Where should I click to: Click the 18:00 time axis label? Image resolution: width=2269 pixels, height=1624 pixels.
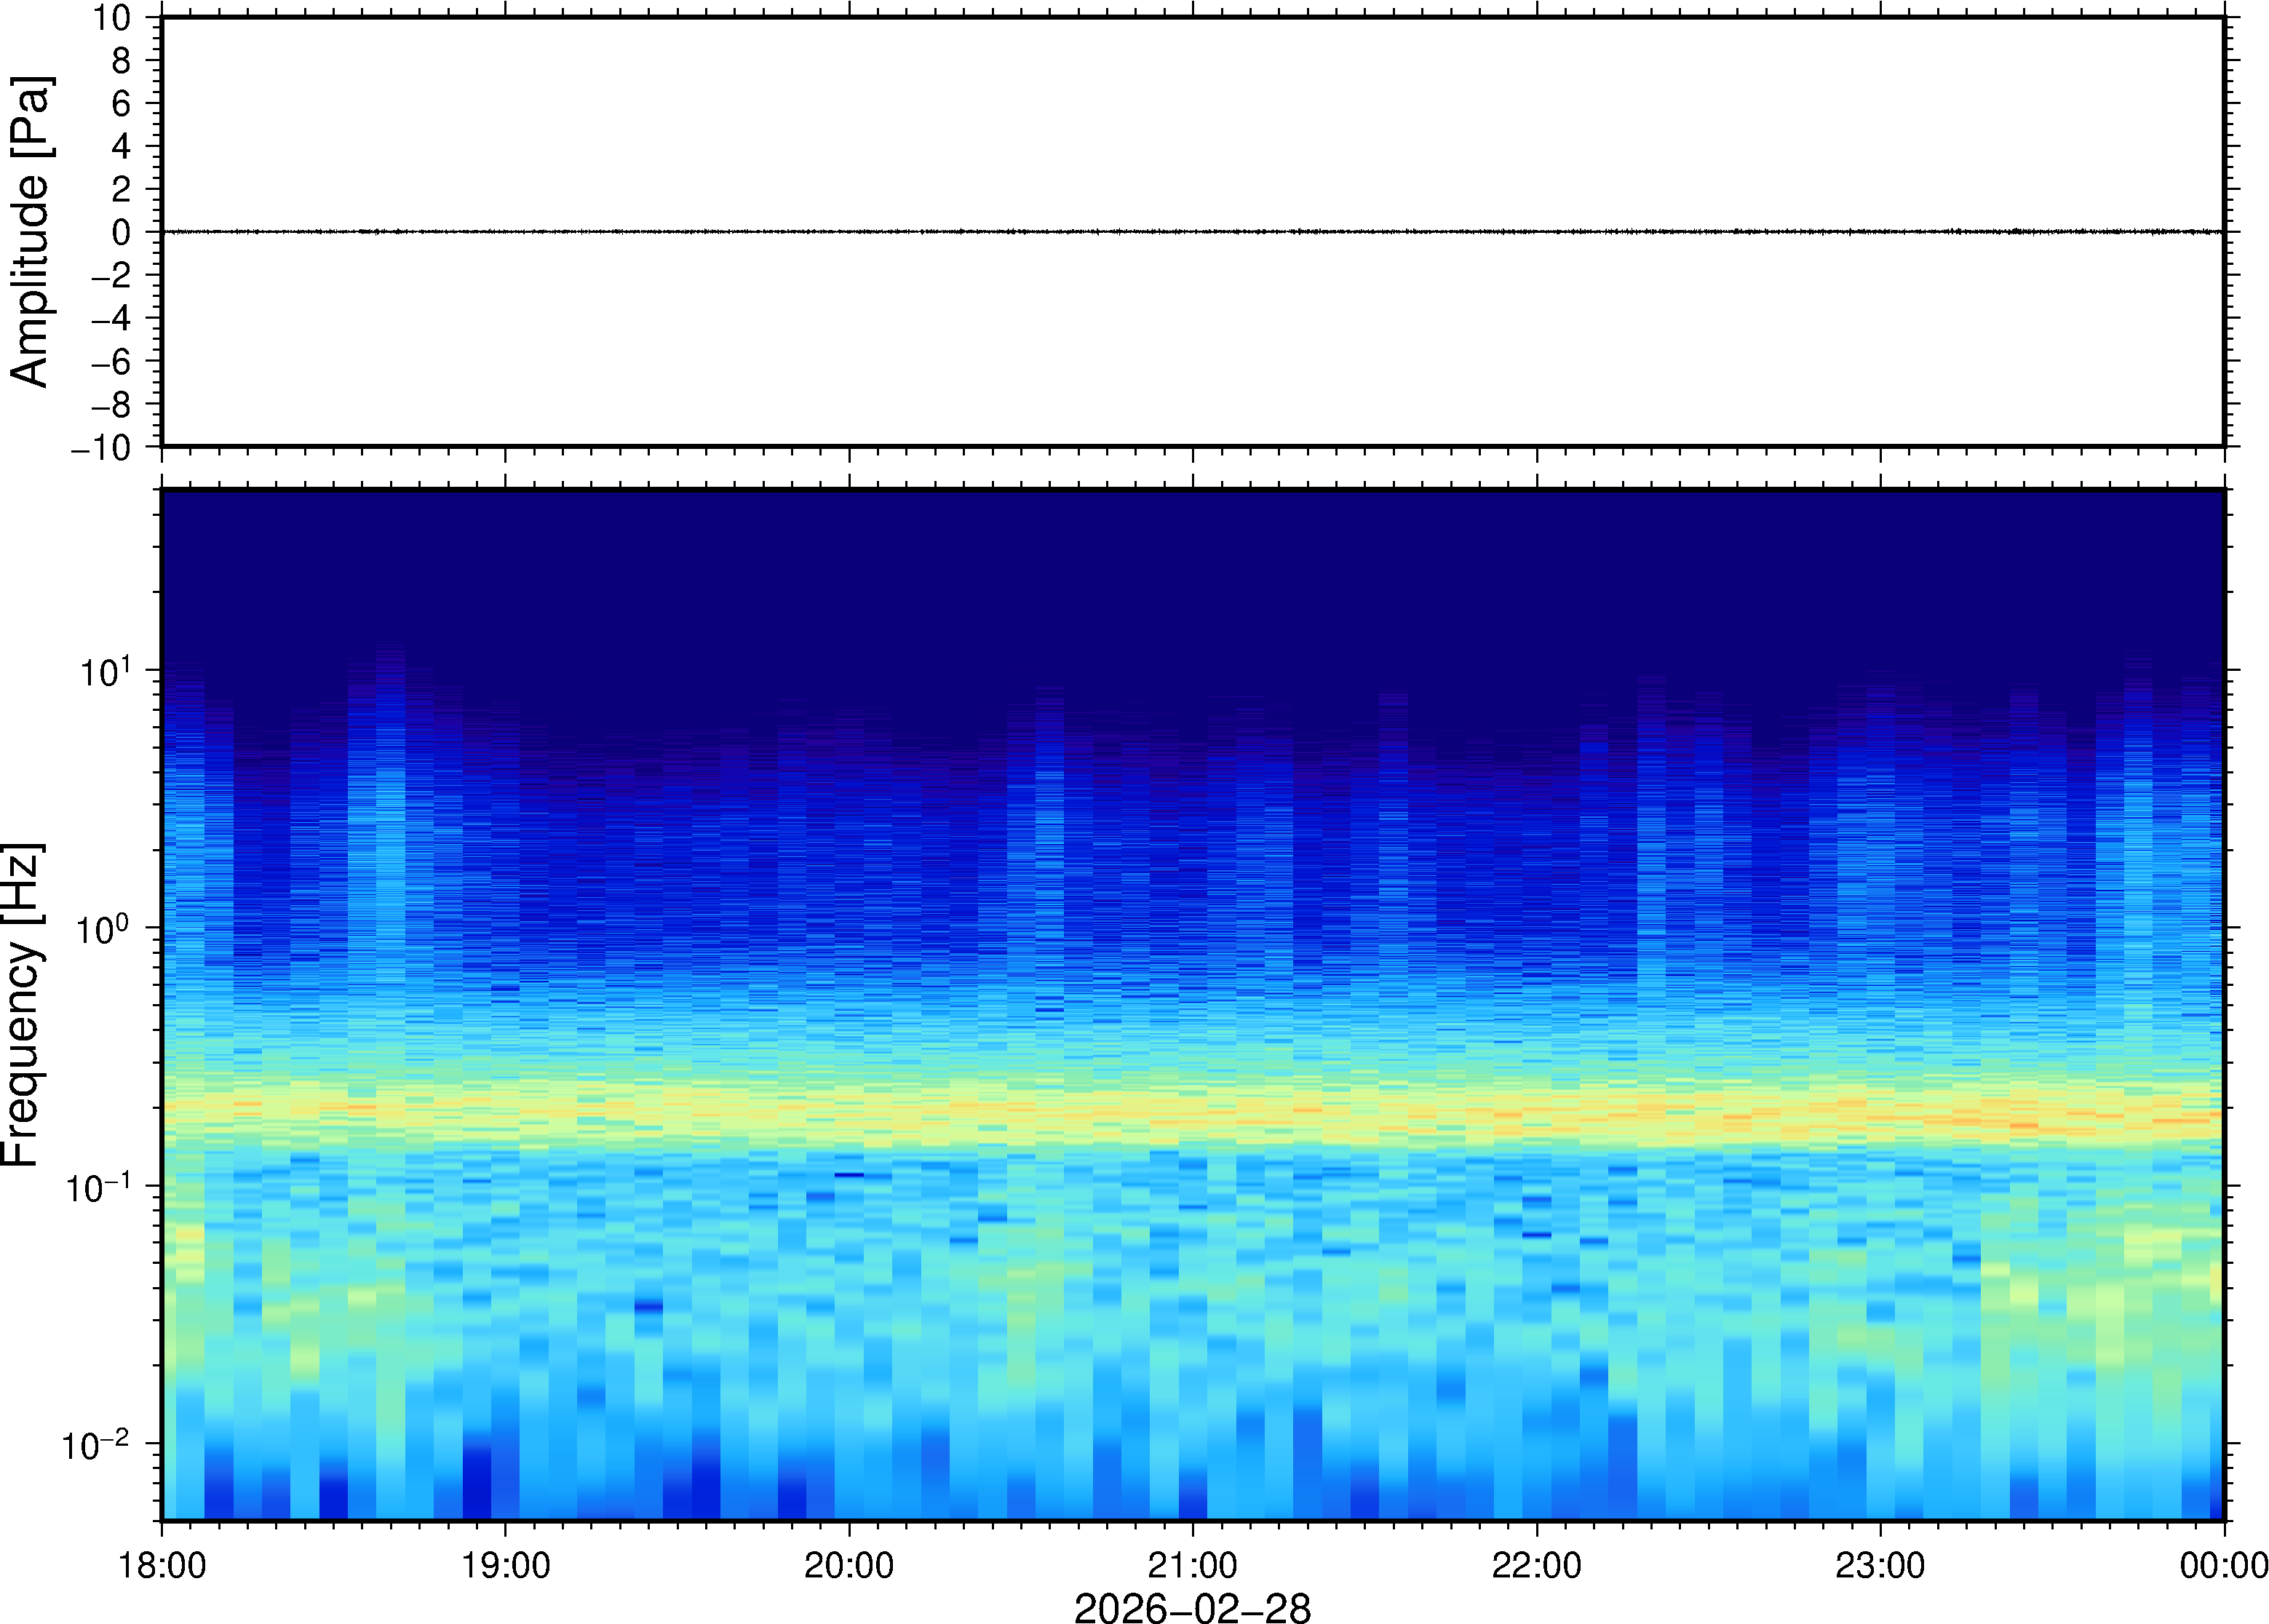[162, 1565]
